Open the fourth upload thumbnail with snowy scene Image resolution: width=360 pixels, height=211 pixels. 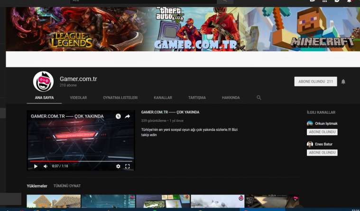coord(218,201)
